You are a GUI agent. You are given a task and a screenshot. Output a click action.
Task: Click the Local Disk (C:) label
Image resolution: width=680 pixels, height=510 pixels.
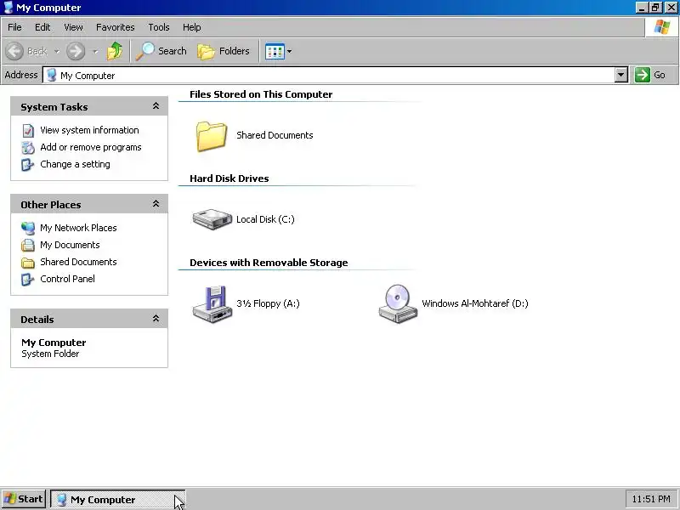point(265,219)
